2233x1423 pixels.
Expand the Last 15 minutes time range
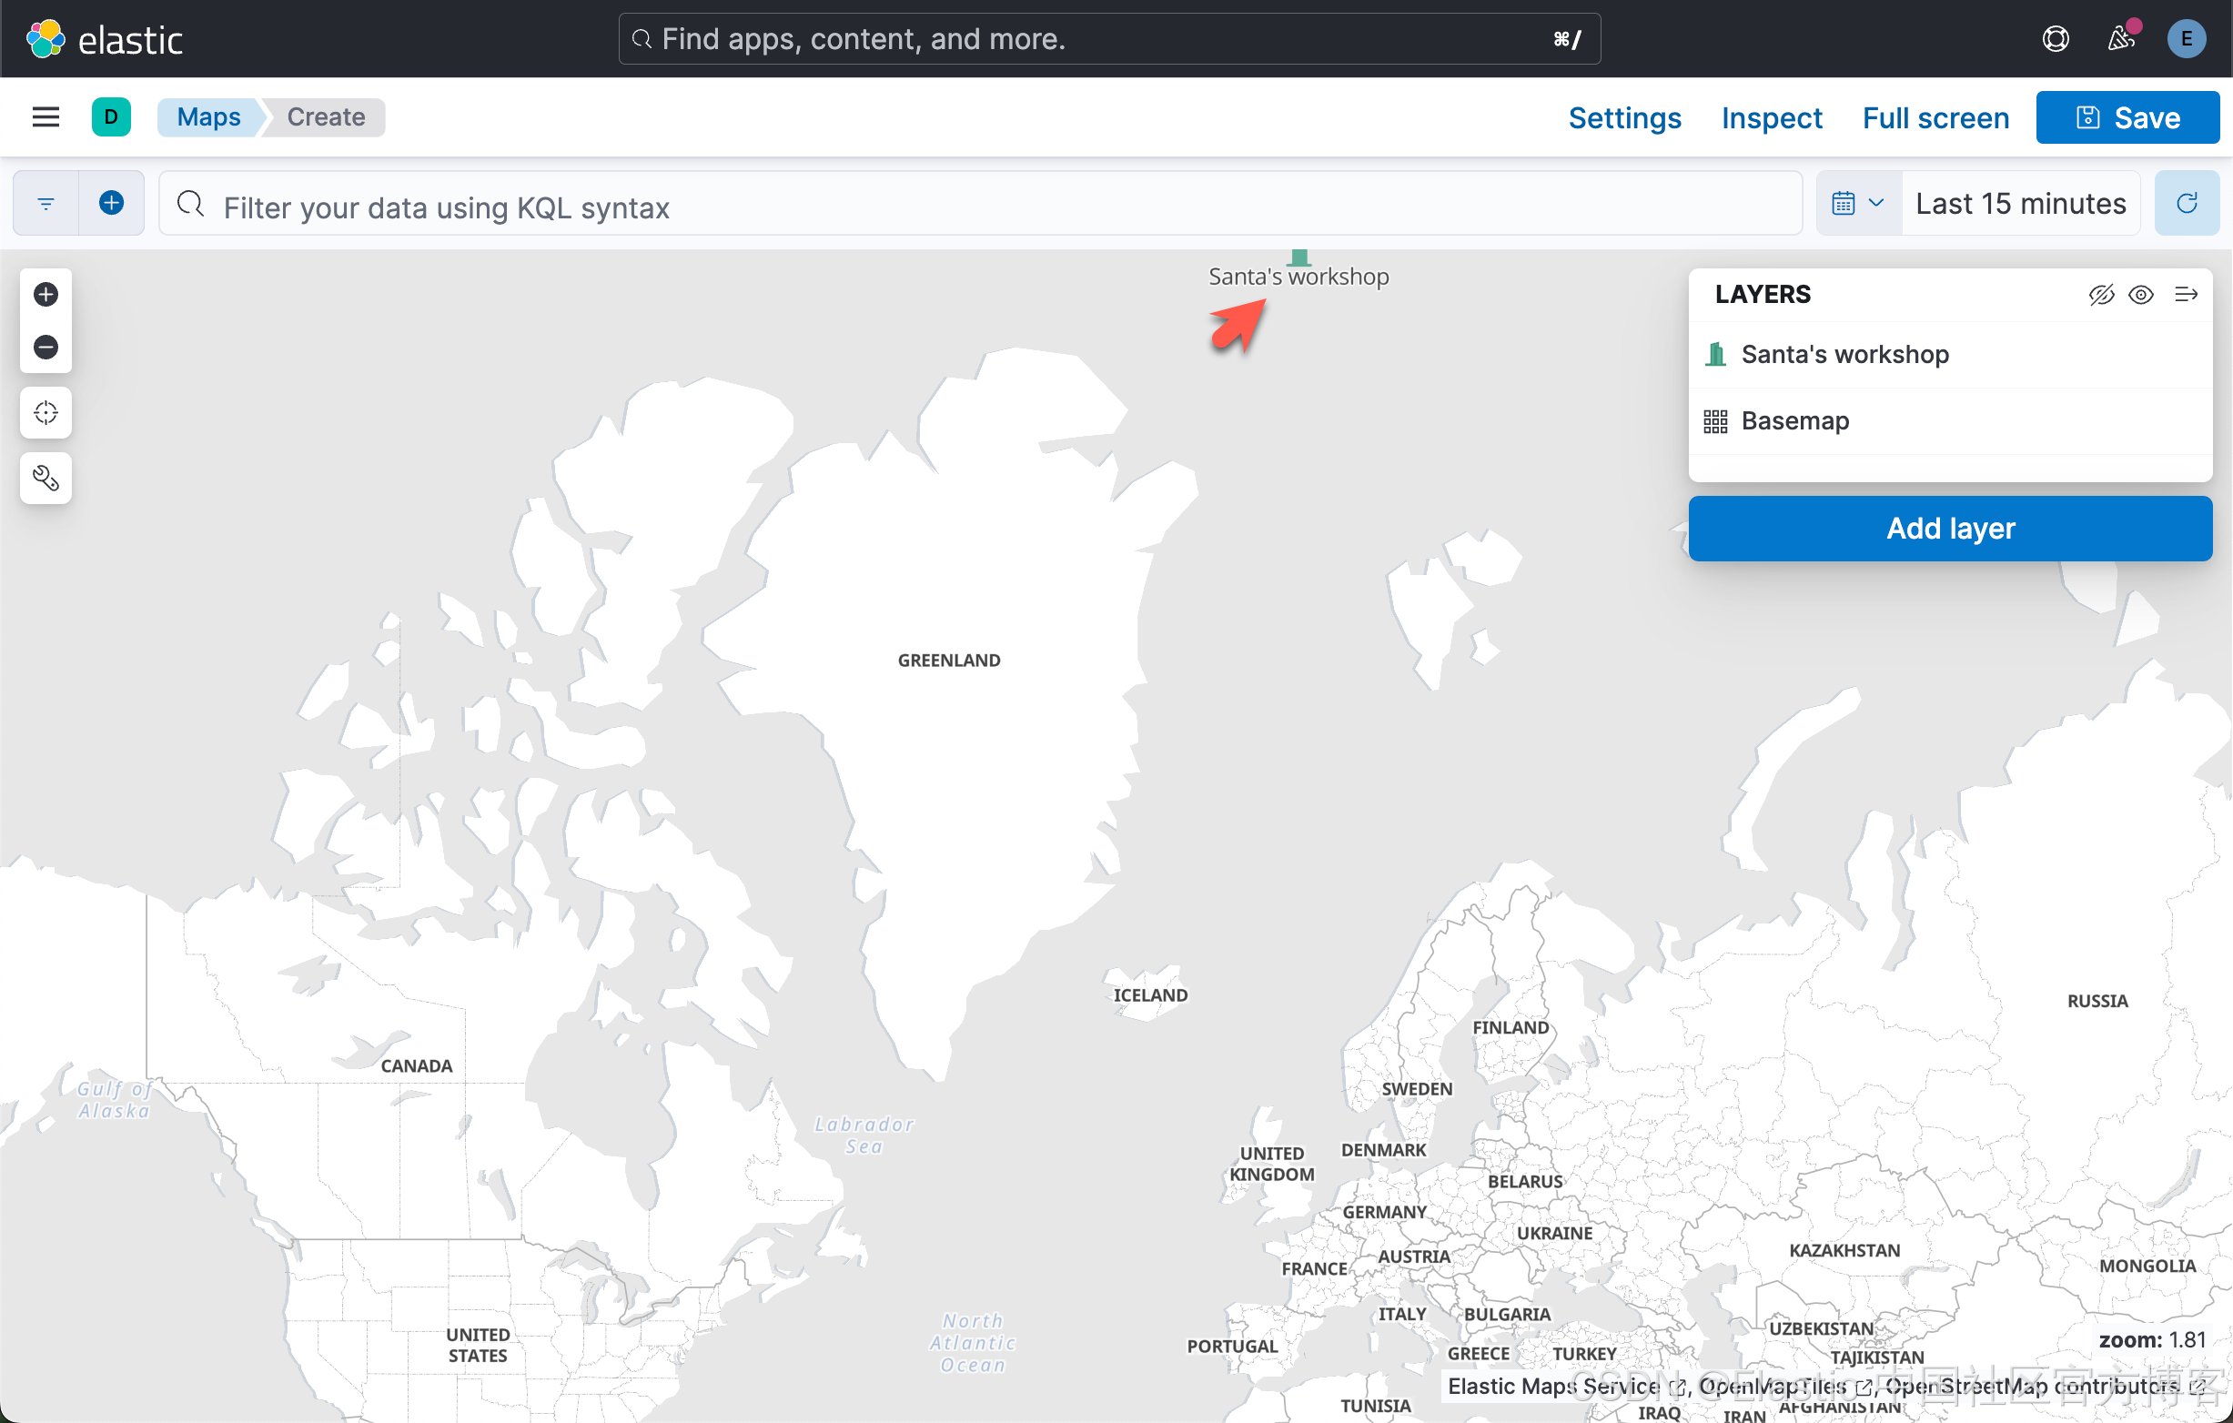[x=2020, y=202]
